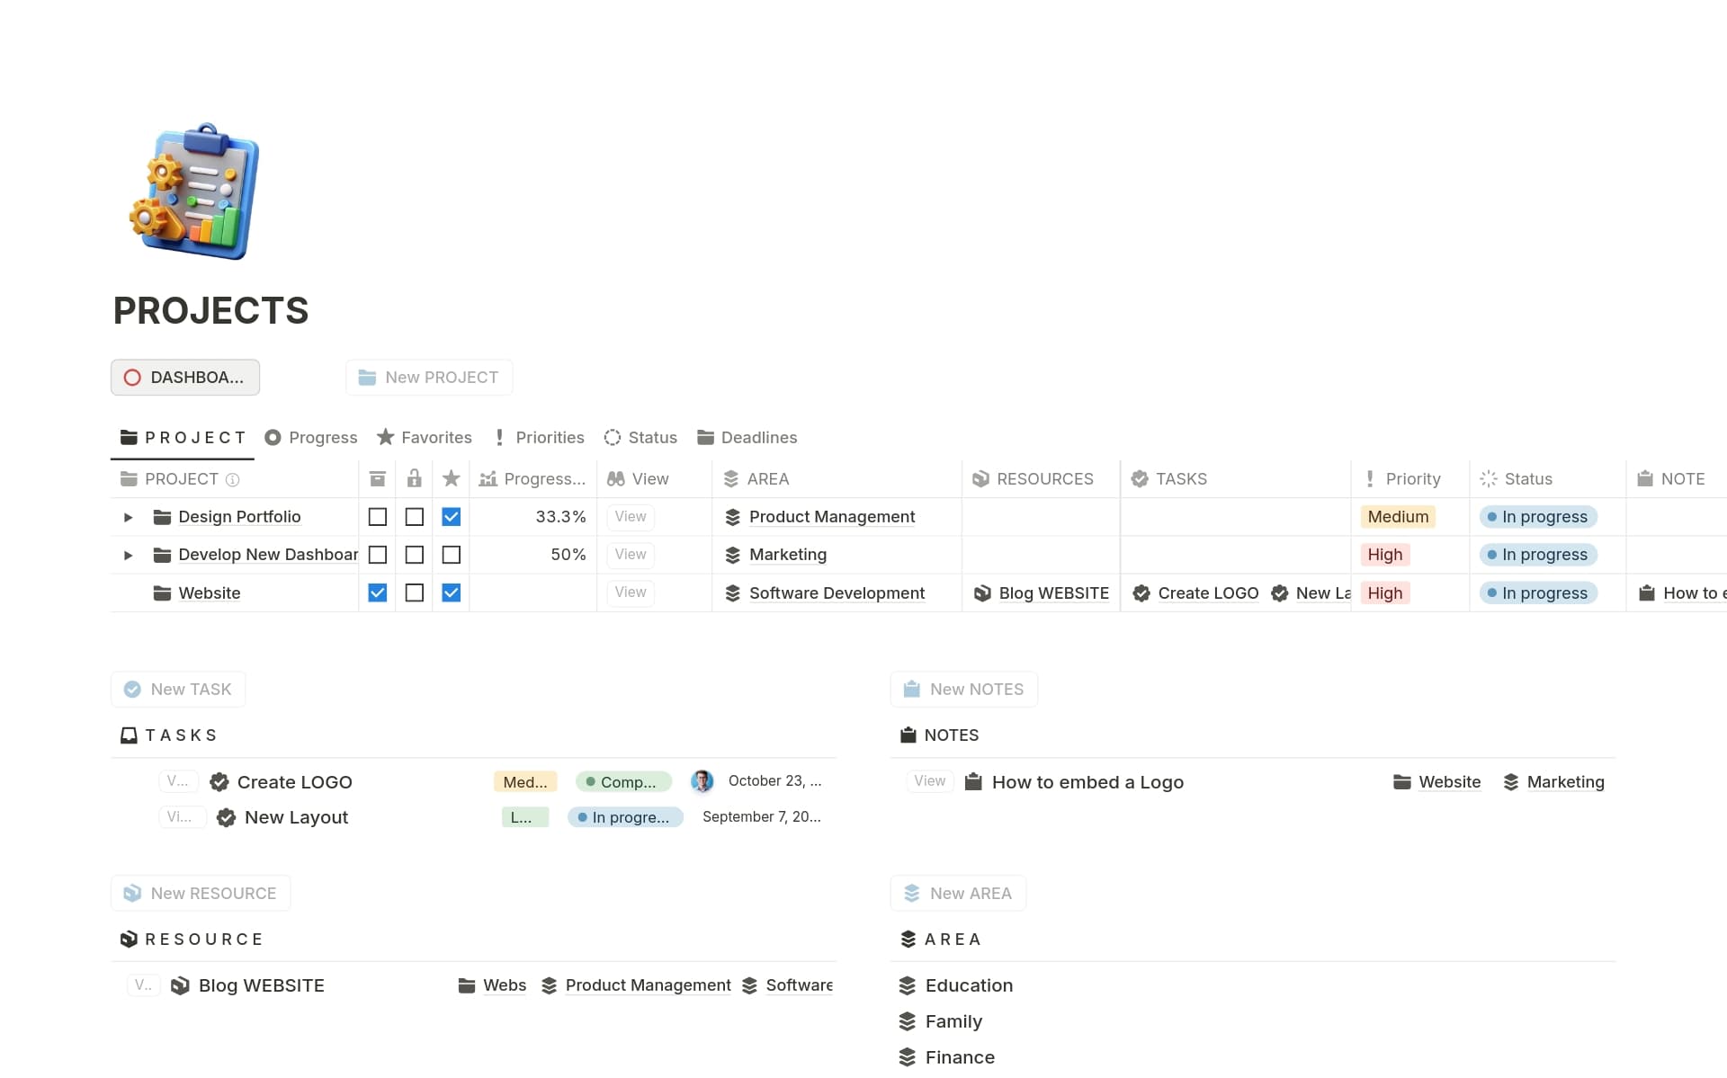Viewport: 1727px width, 1078px height.
Task: Switch to the Progress view tab
Action: pyautogui.click(x=310, y=438)
